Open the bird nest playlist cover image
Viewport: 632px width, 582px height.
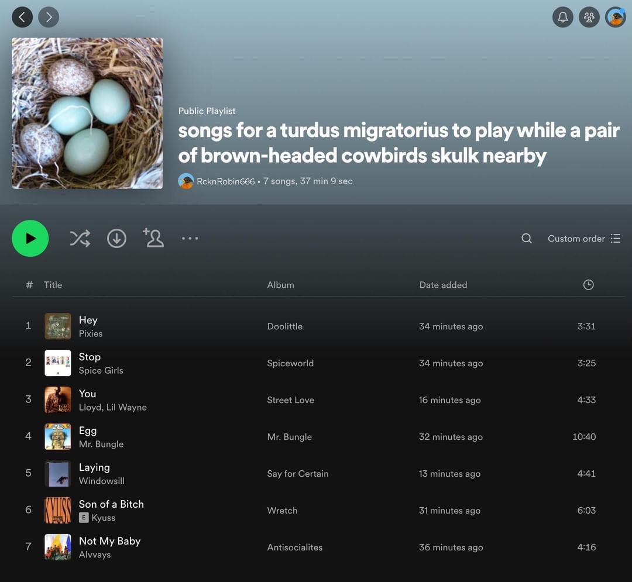point(87,113)
